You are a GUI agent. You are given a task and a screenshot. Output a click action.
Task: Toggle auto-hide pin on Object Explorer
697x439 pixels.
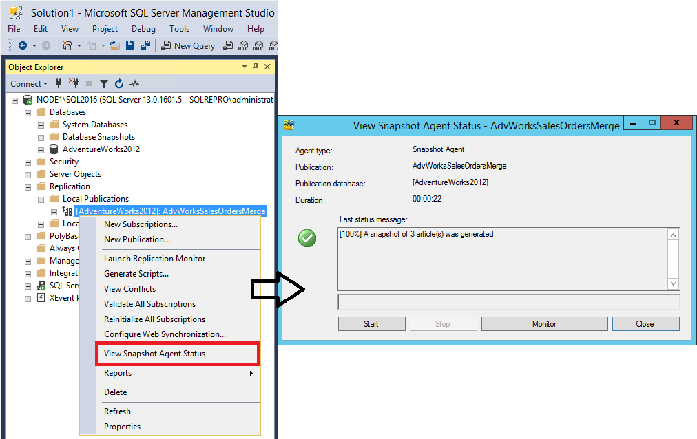point(254,67)
